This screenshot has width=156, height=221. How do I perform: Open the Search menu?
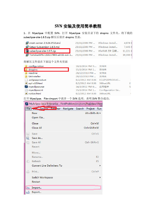coord(80,109)
